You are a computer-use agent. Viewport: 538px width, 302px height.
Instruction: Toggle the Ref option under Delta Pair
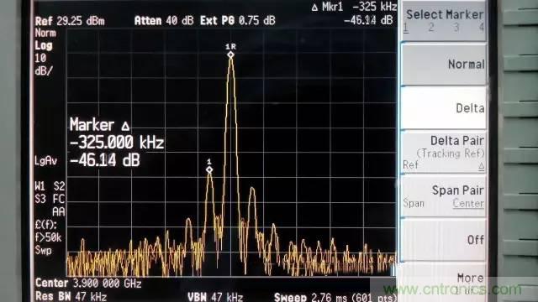click(x=410, y=165)
